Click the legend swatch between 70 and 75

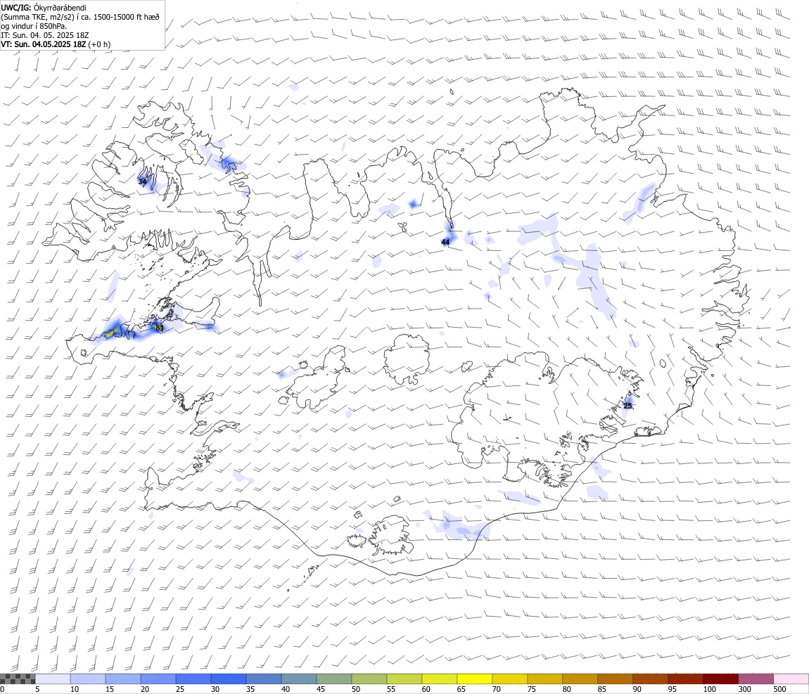coord(510,679)
